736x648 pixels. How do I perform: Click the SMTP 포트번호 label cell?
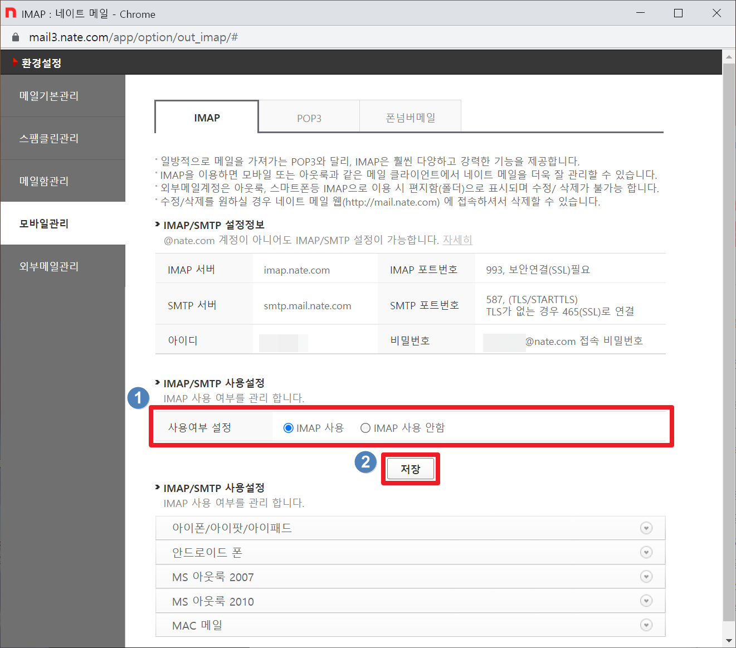coord(426,305)
